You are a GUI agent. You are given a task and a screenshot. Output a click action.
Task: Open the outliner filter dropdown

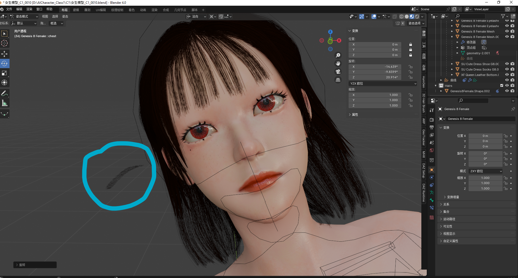pos(504,16)
